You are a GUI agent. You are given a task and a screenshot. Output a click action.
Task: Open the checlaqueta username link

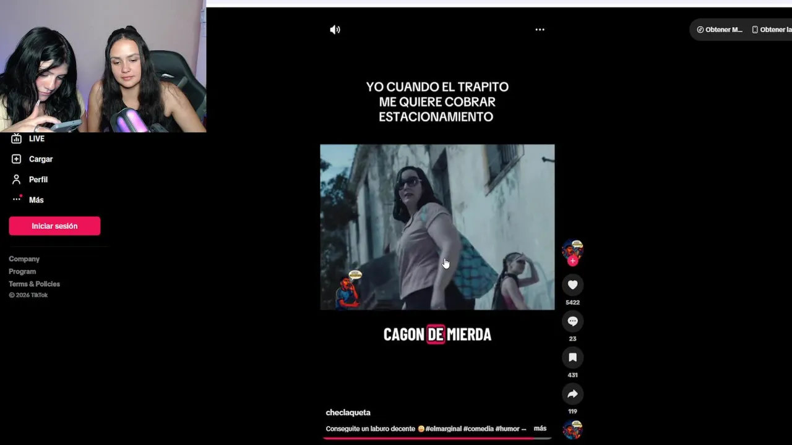[x=348, y=412]
